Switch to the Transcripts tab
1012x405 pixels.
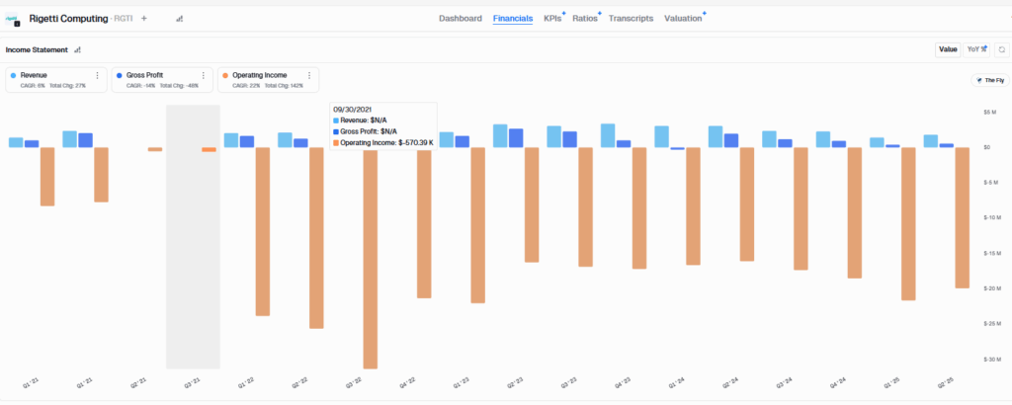tap(631, 19)
